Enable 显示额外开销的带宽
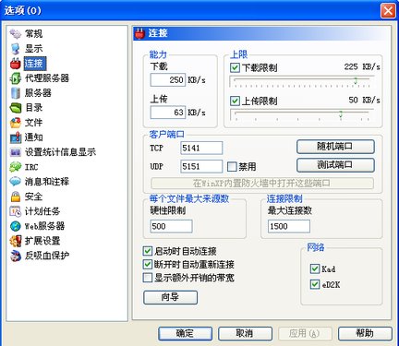The width and height of the screenshot is (399, 346). pyautogui.click(x=148, y=278)
